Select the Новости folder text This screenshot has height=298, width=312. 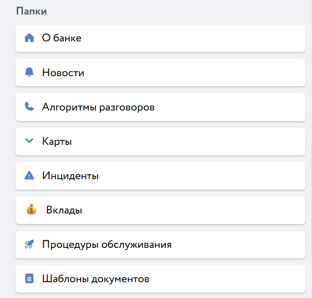point(63,73)
